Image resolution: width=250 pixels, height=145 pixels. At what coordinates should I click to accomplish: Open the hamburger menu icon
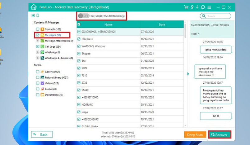209,7
